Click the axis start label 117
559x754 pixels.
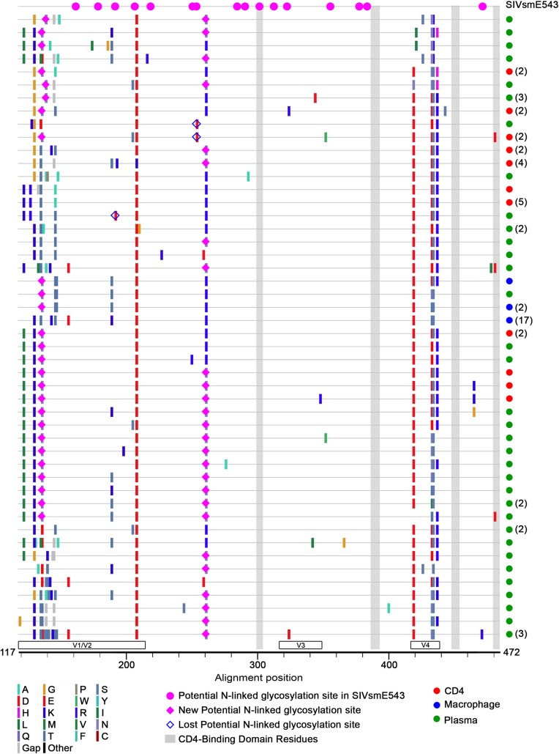tap(8, 653)
